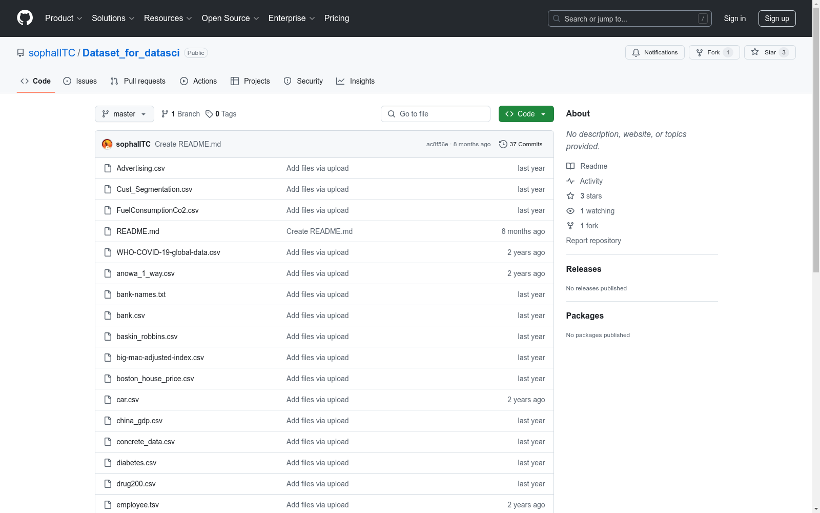View the 37 Commits history
This screenshot has height=513, width=820.
tap(521, 144)
